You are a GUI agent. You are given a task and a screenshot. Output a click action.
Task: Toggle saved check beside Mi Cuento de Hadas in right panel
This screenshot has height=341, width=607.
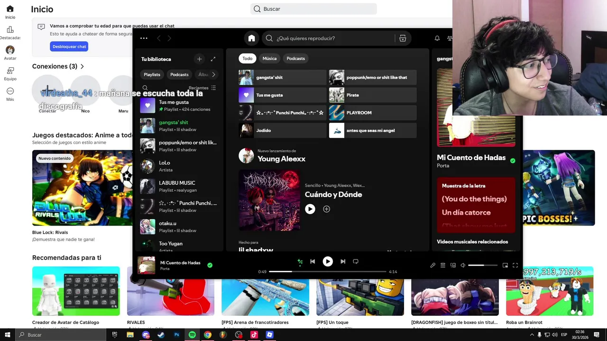(513, 161)
